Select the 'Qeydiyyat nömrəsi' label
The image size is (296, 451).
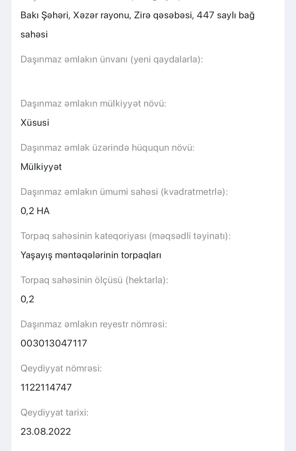(x=61, y=369)
